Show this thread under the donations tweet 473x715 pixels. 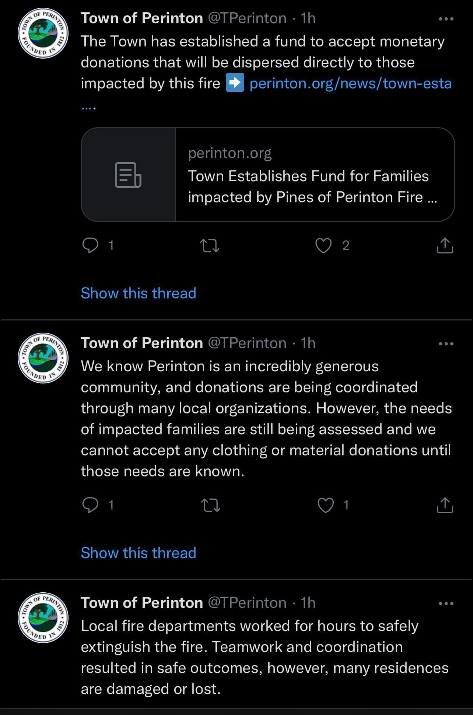(139, 553)
